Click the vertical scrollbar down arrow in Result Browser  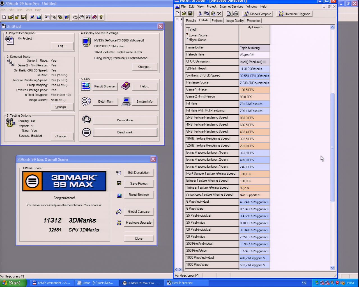tap(332, 268)
